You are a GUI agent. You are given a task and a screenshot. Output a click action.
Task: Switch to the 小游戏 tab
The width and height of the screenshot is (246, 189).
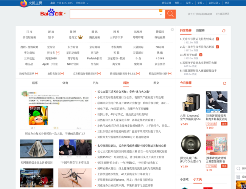click(184, 179)
